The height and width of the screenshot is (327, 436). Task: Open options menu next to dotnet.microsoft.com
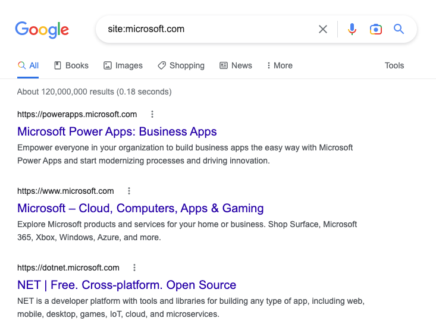pyautogui.click(x=134, y=268)
